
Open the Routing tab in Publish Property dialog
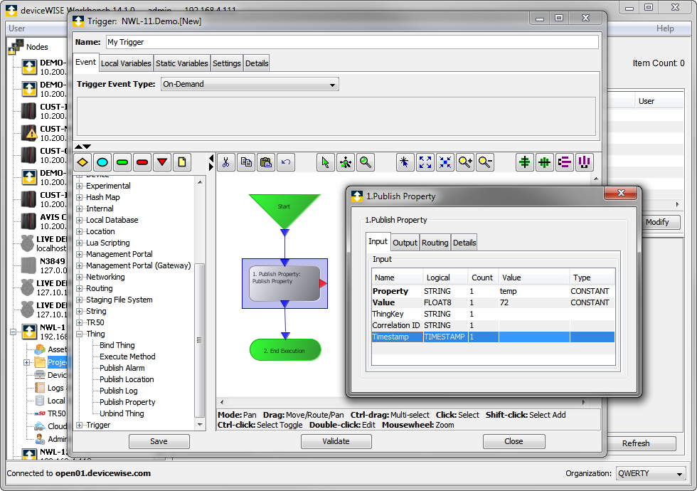click(435, 243)
